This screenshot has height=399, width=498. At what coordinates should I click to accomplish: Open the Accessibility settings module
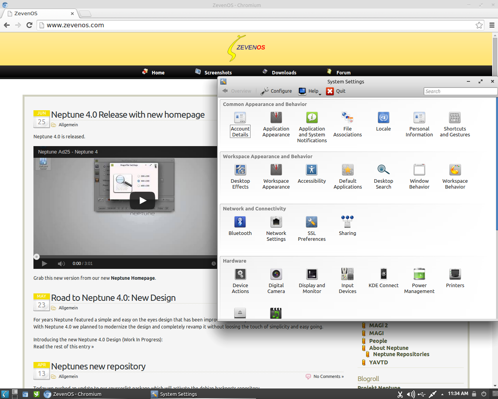coord(312,173)
